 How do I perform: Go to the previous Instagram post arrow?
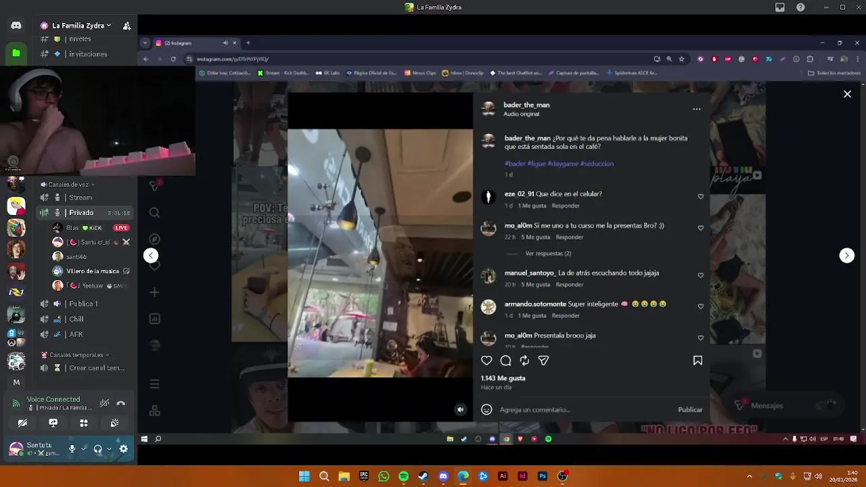point(151,255)
